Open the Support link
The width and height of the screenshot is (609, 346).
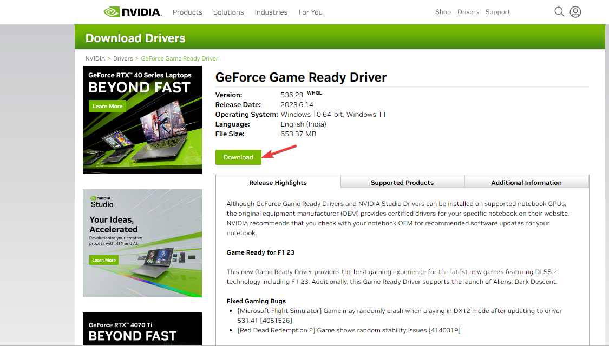(497, 12)
